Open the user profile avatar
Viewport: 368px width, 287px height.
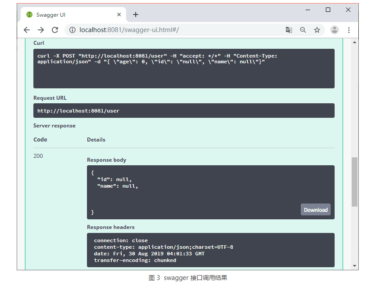point(335,30)
